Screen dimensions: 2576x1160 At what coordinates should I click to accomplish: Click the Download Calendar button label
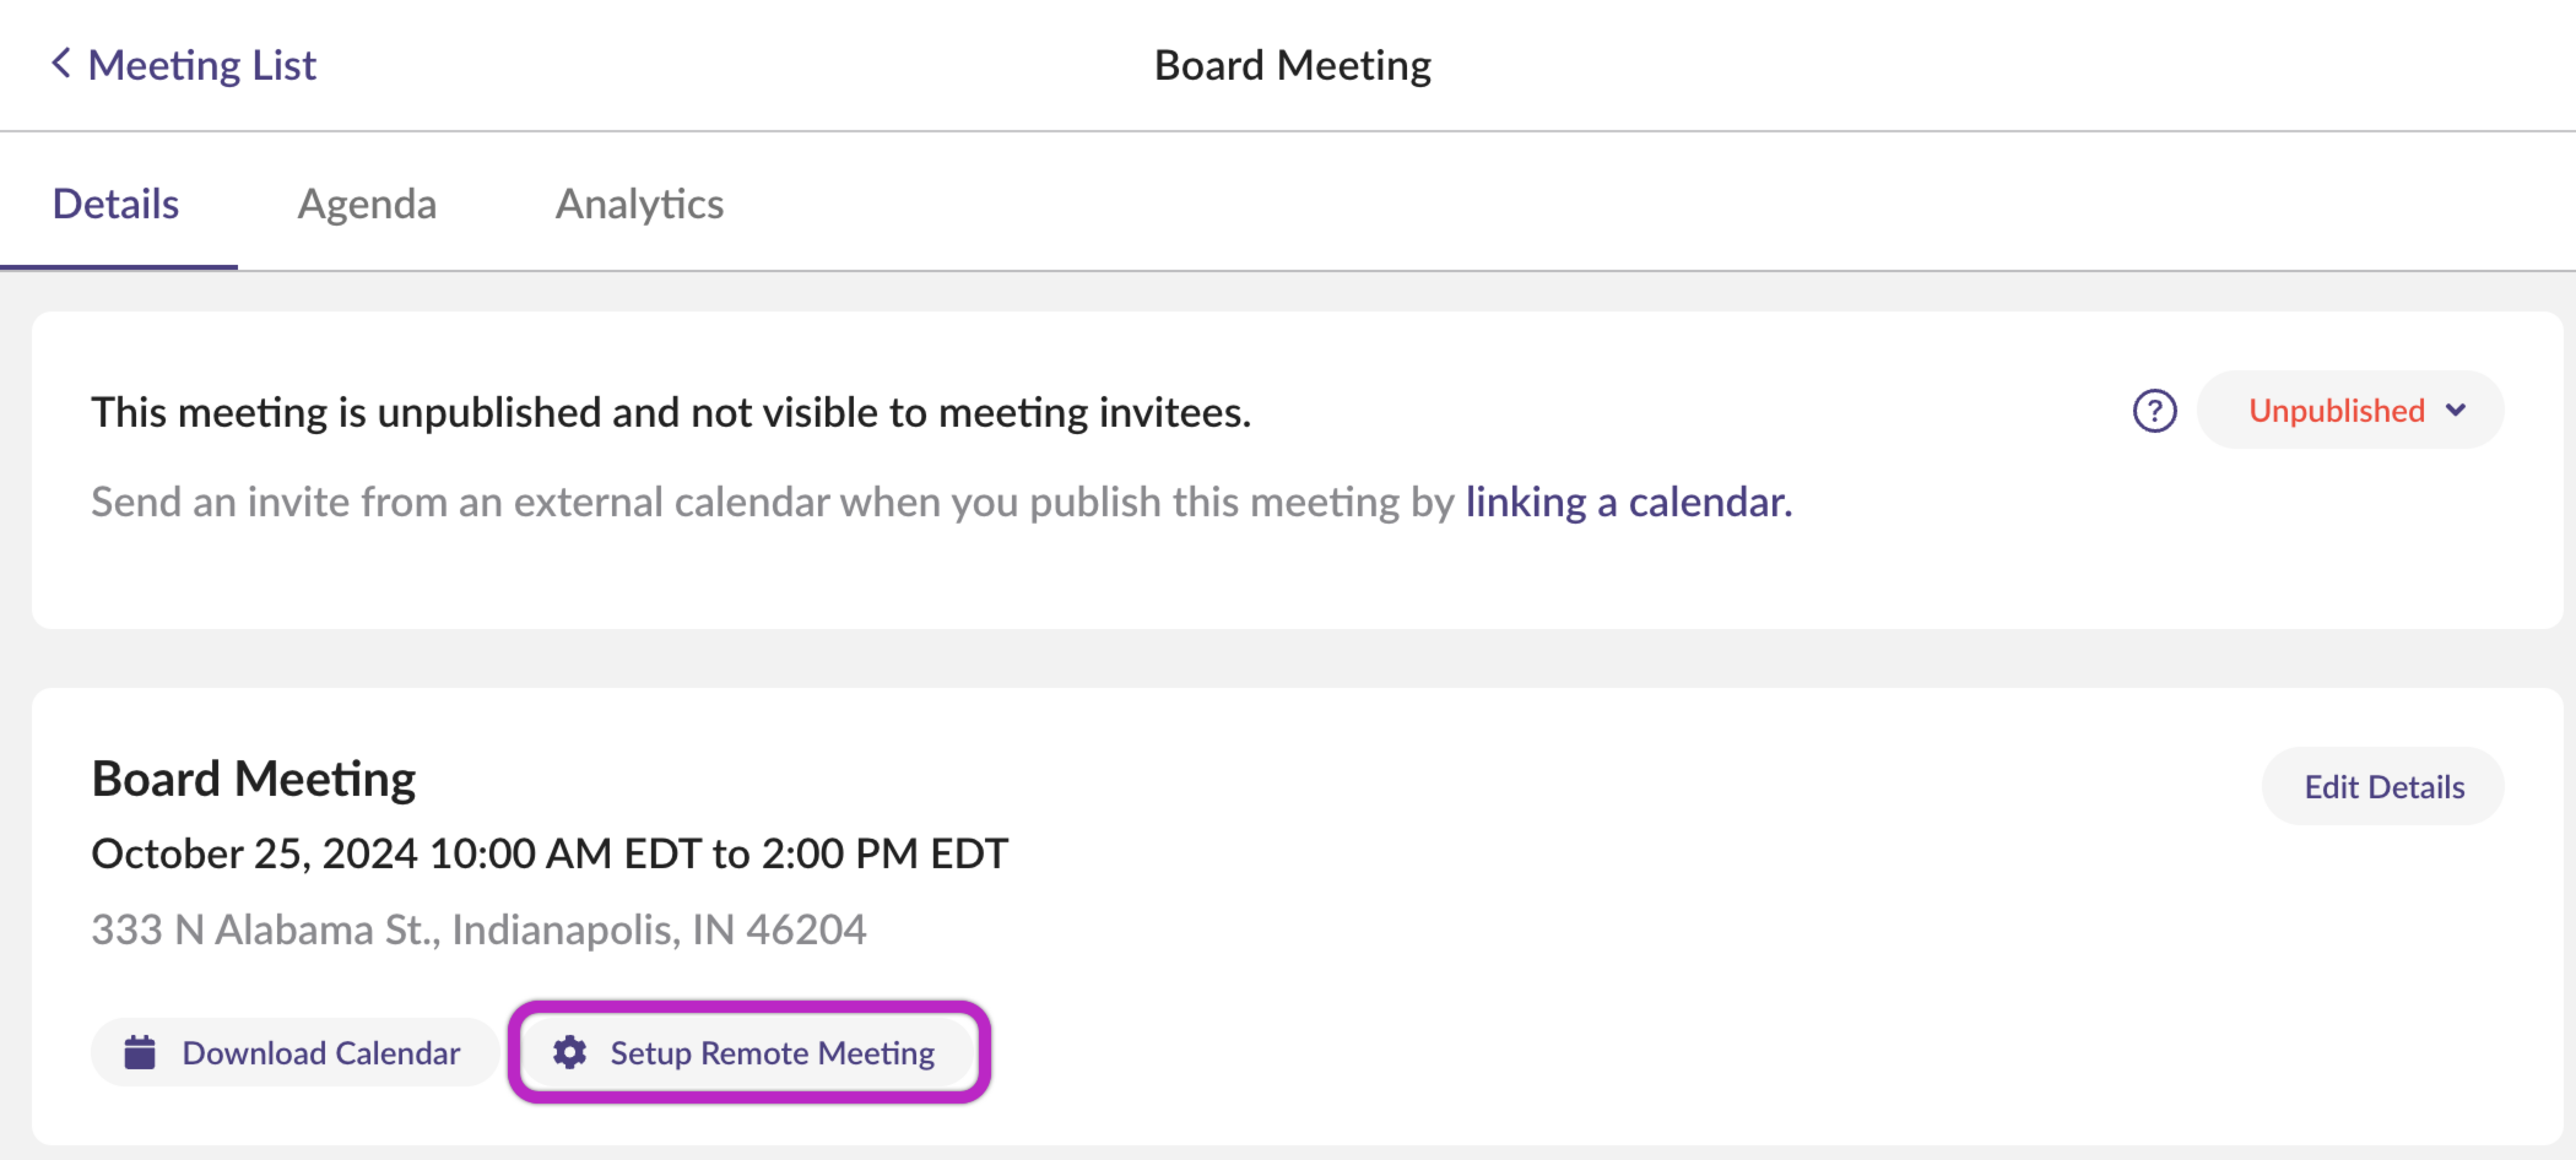(x=321, y=1052)
